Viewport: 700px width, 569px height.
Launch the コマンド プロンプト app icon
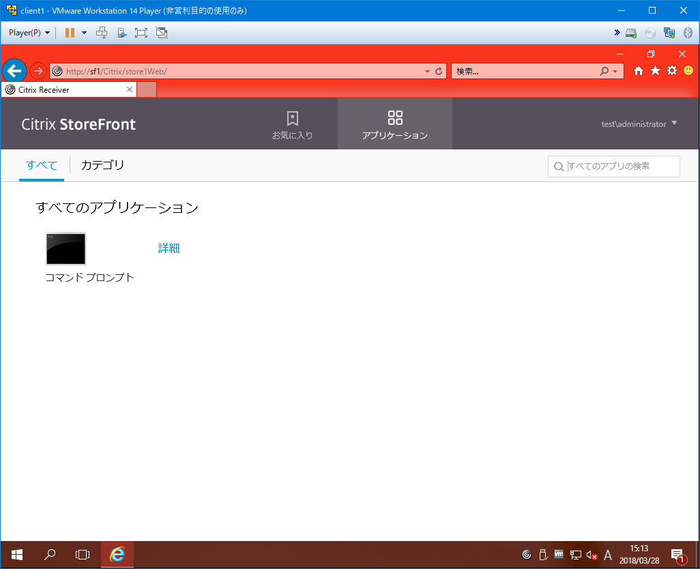pyautogui.click(x=66, y=249)
